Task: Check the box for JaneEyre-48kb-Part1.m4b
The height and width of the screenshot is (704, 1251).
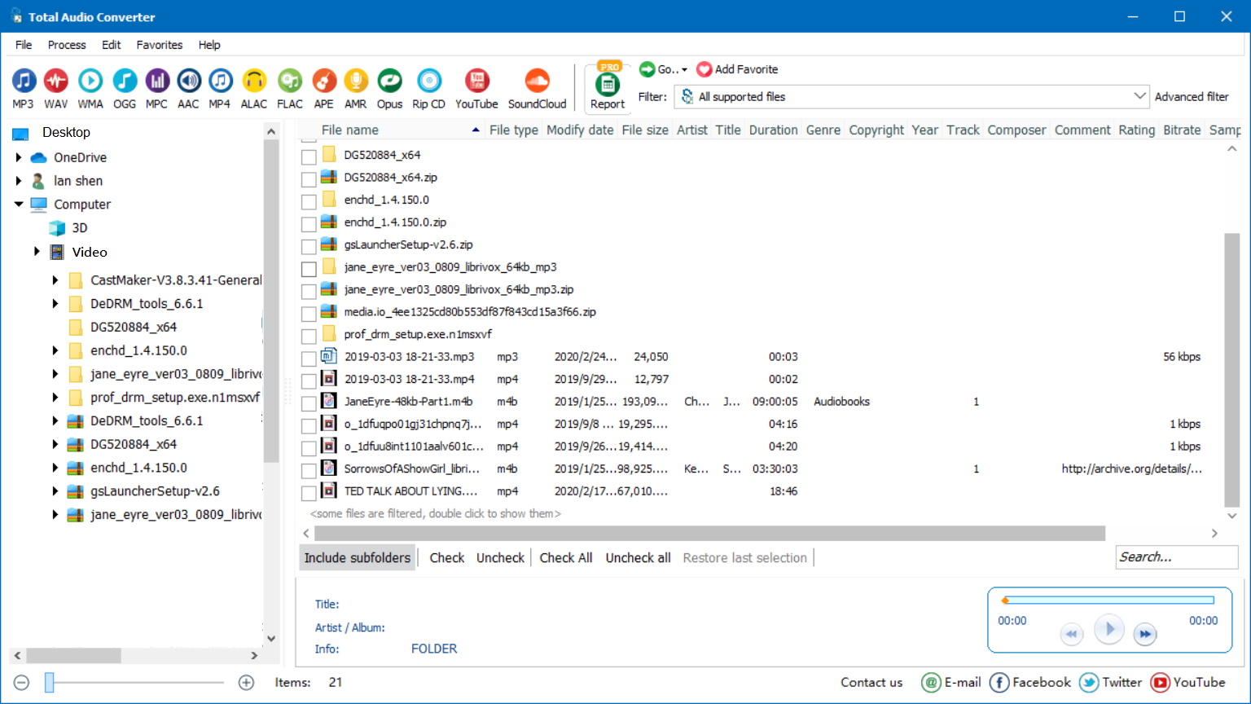Action: 309,403
